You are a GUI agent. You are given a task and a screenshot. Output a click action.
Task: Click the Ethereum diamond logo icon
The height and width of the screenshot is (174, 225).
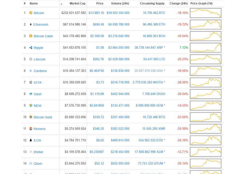[x=30, y=24]
